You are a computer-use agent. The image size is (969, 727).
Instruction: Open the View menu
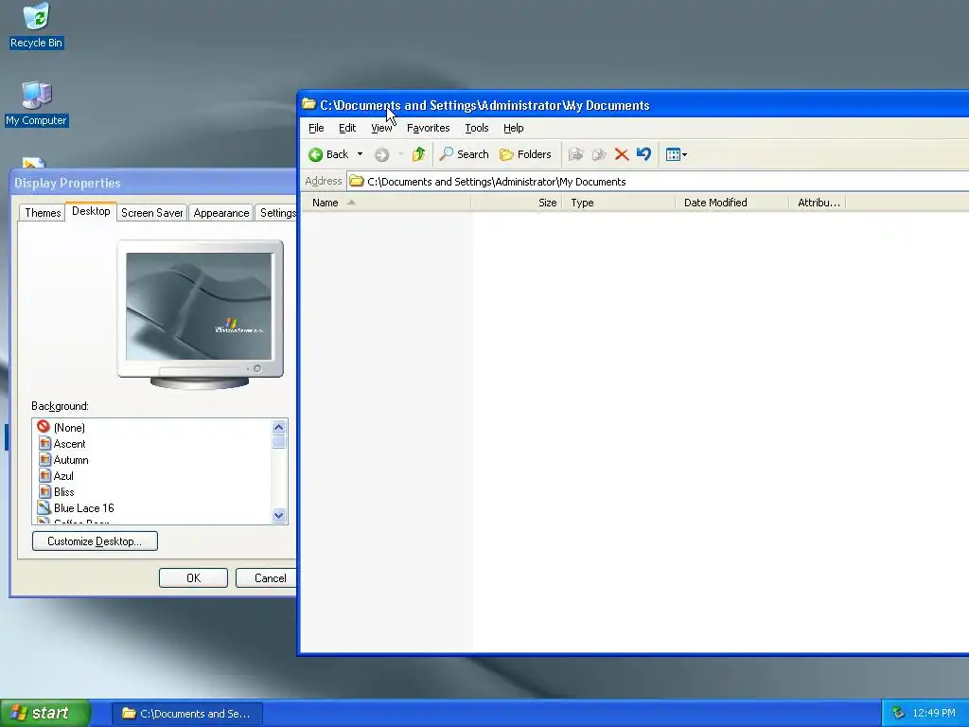coord(381,128)
